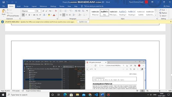172x97 pixels.
Task: Decrease paragraph indent
Action: click(76, 11)
